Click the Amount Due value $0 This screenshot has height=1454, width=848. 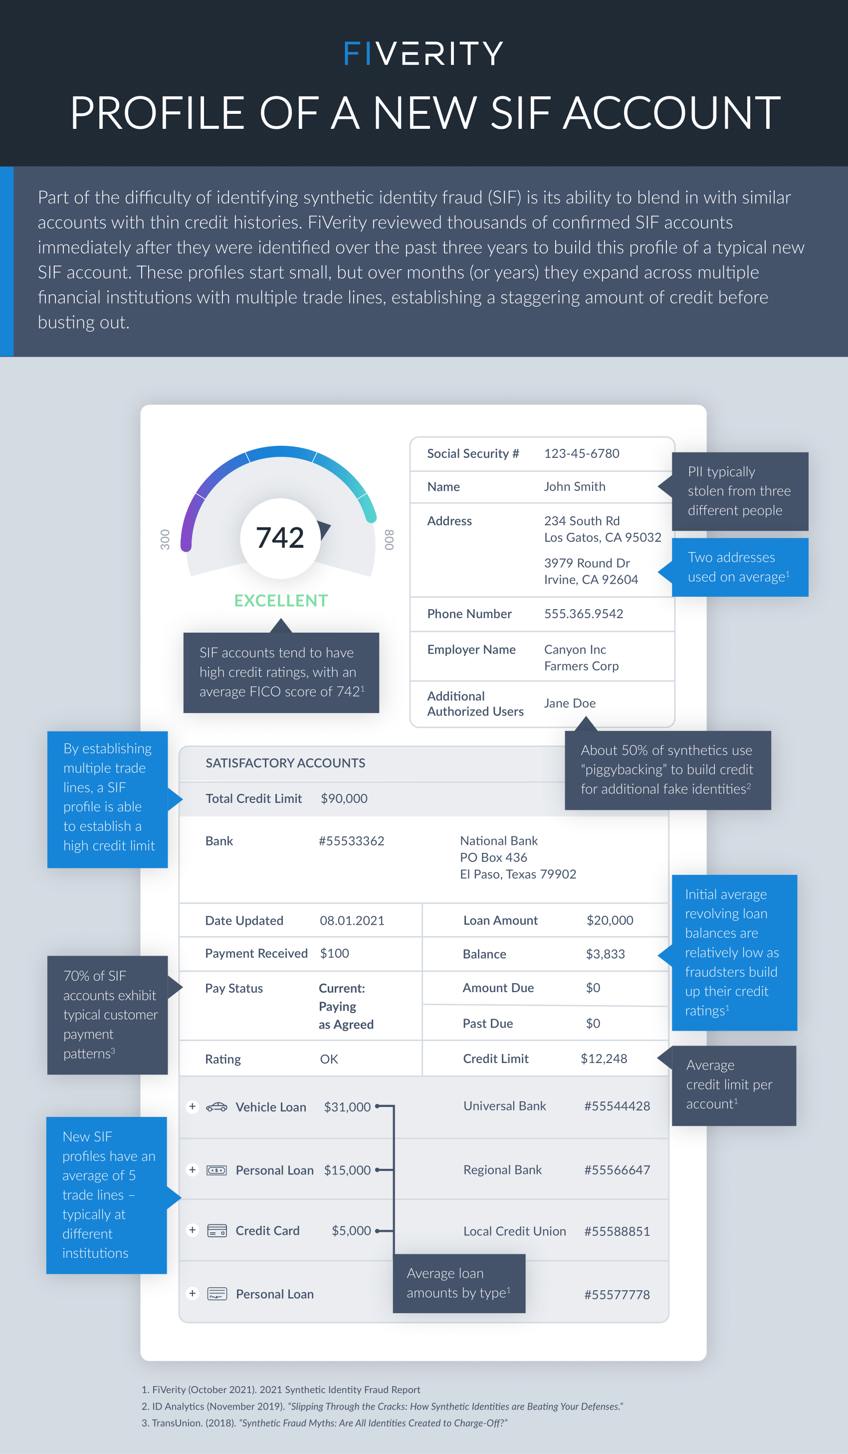tap(593, 988)
